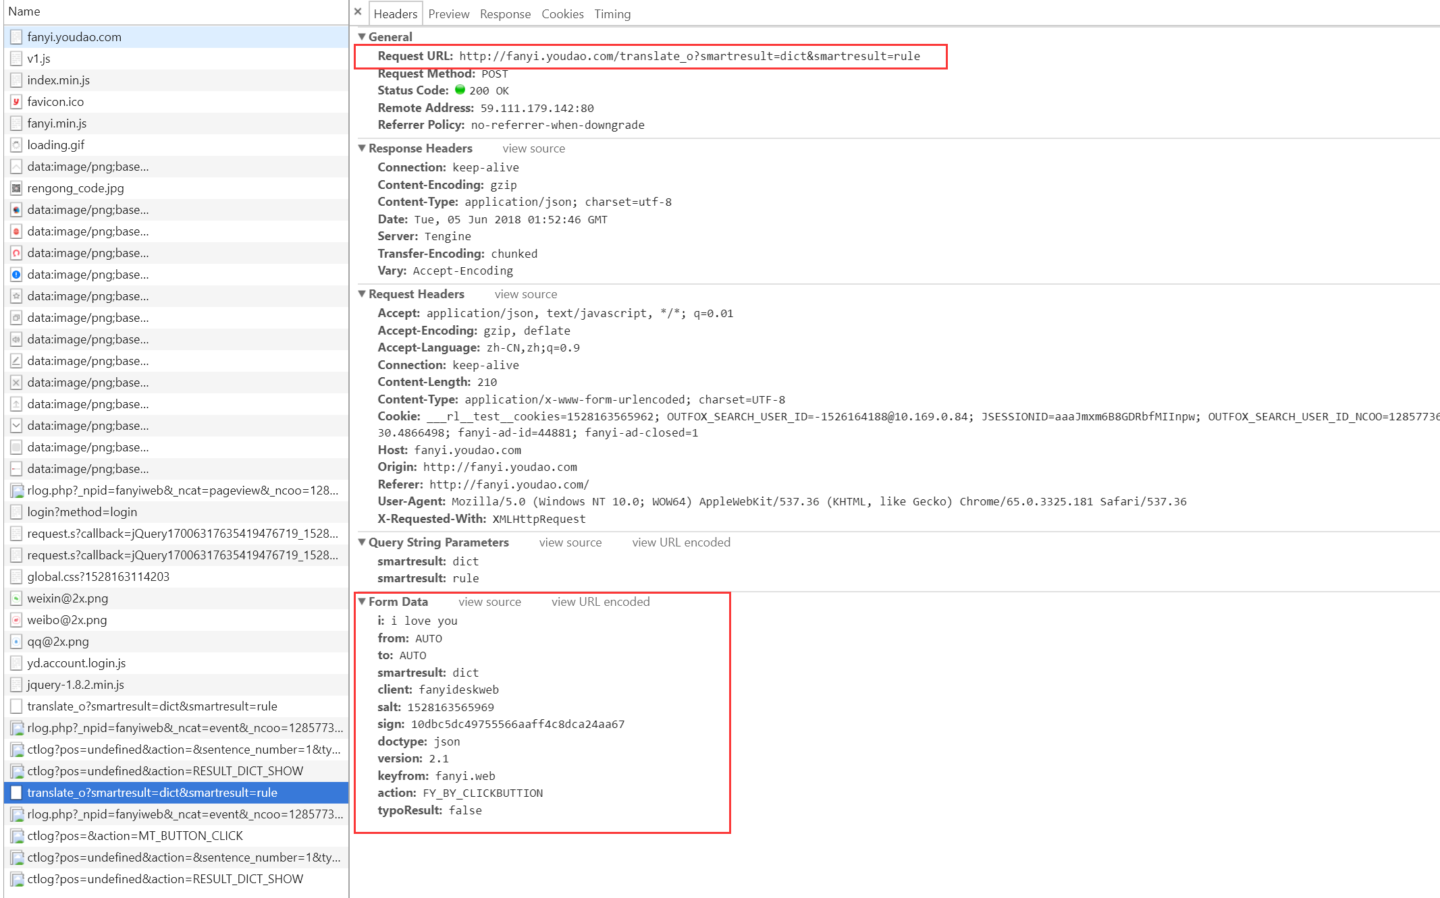Select the jquery-1.8.2.min.js request
The width and height of the screenshot is (1440, 898).
click(76, 685)
